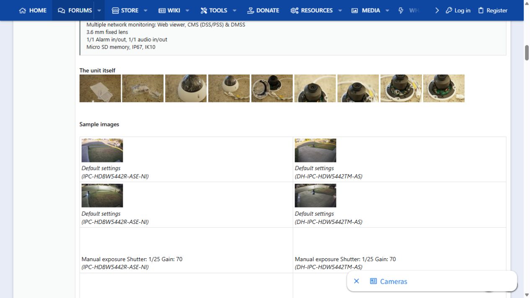
Task: Open the TOOLS nav item
Action: 213,10
